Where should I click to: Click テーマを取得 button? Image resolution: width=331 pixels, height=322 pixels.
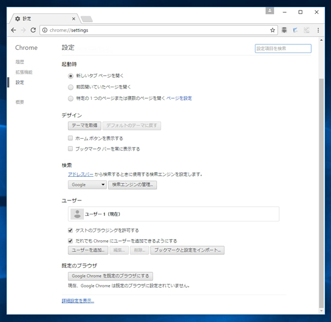coord(84,126)
